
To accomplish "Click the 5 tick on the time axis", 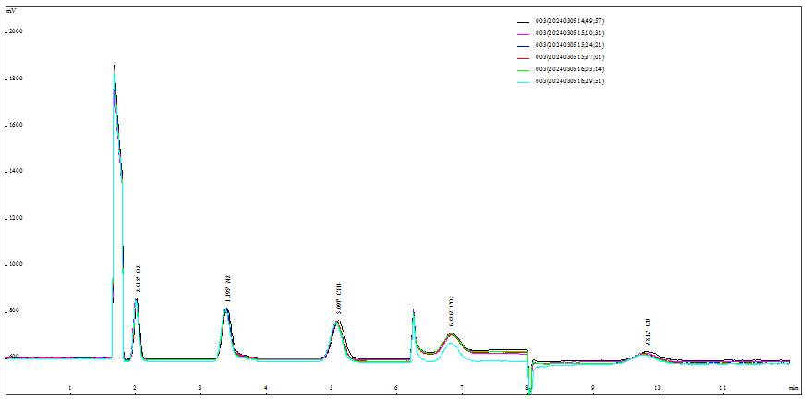I will pos(331,388).
